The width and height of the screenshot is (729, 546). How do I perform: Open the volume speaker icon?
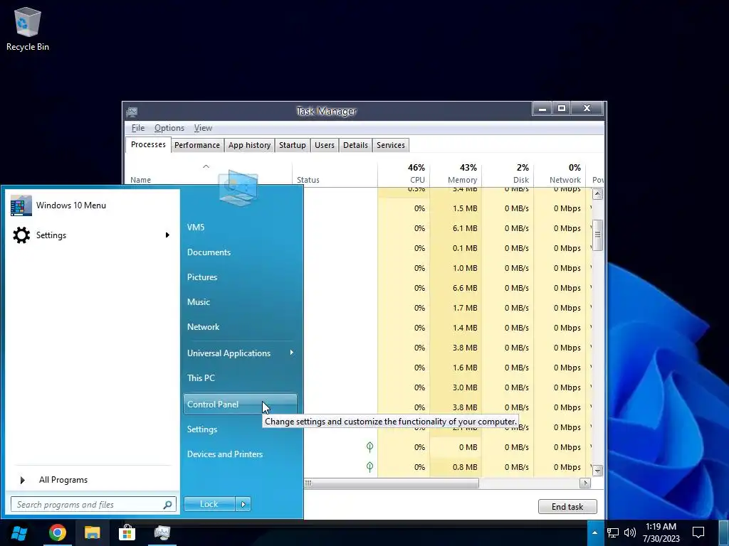(x=630, y=532)
